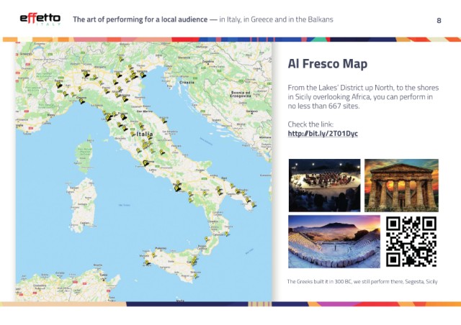
Task: Click the "Italia" label on the map
Action: tap(146, 134)
